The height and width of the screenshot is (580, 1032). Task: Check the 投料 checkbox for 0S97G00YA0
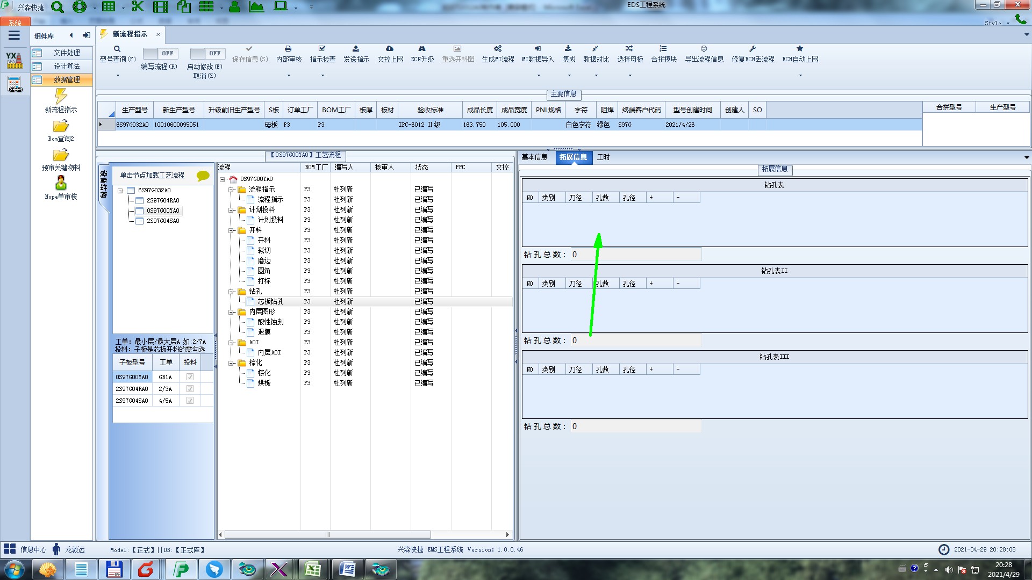coord(190,377)
